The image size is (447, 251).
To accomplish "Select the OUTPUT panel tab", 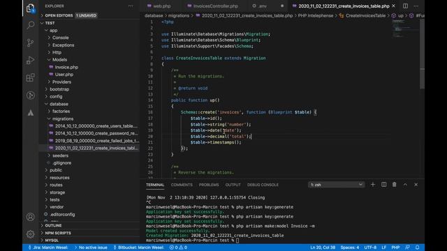I will point(233,185).
